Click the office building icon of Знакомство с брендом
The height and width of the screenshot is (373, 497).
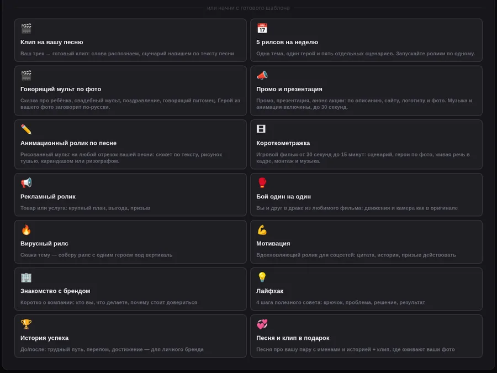(x=26, y=277)
